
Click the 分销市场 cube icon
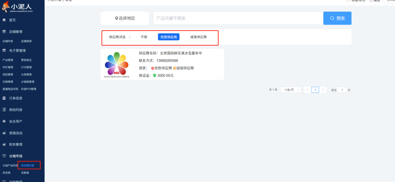(x=4, y=156)
